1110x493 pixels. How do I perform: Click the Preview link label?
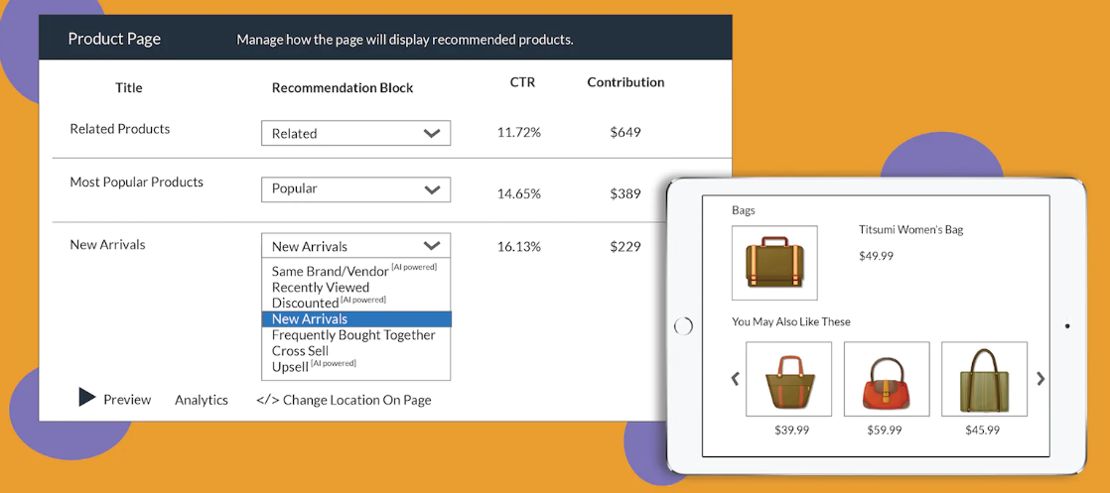pos(127,400)
